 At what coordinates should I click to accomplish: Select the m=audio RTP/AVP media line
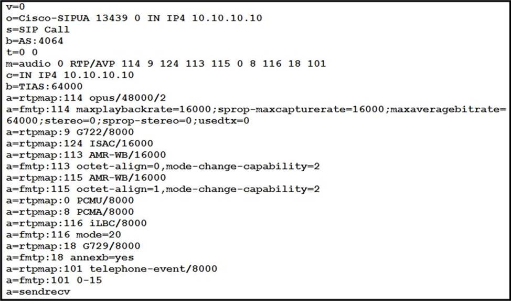[x=166, y=64]
